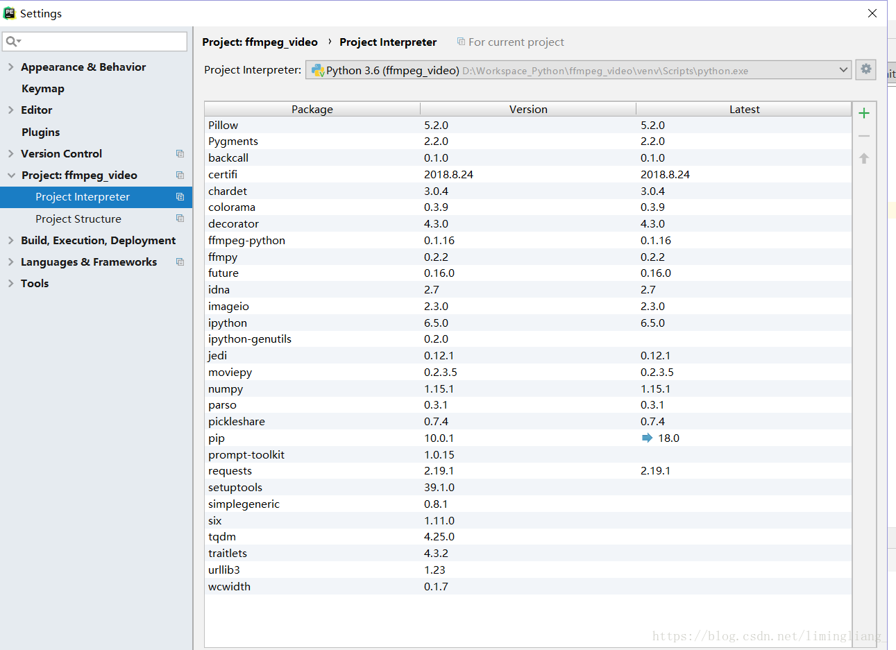Expand the Tools section arrow

point(10,283)
